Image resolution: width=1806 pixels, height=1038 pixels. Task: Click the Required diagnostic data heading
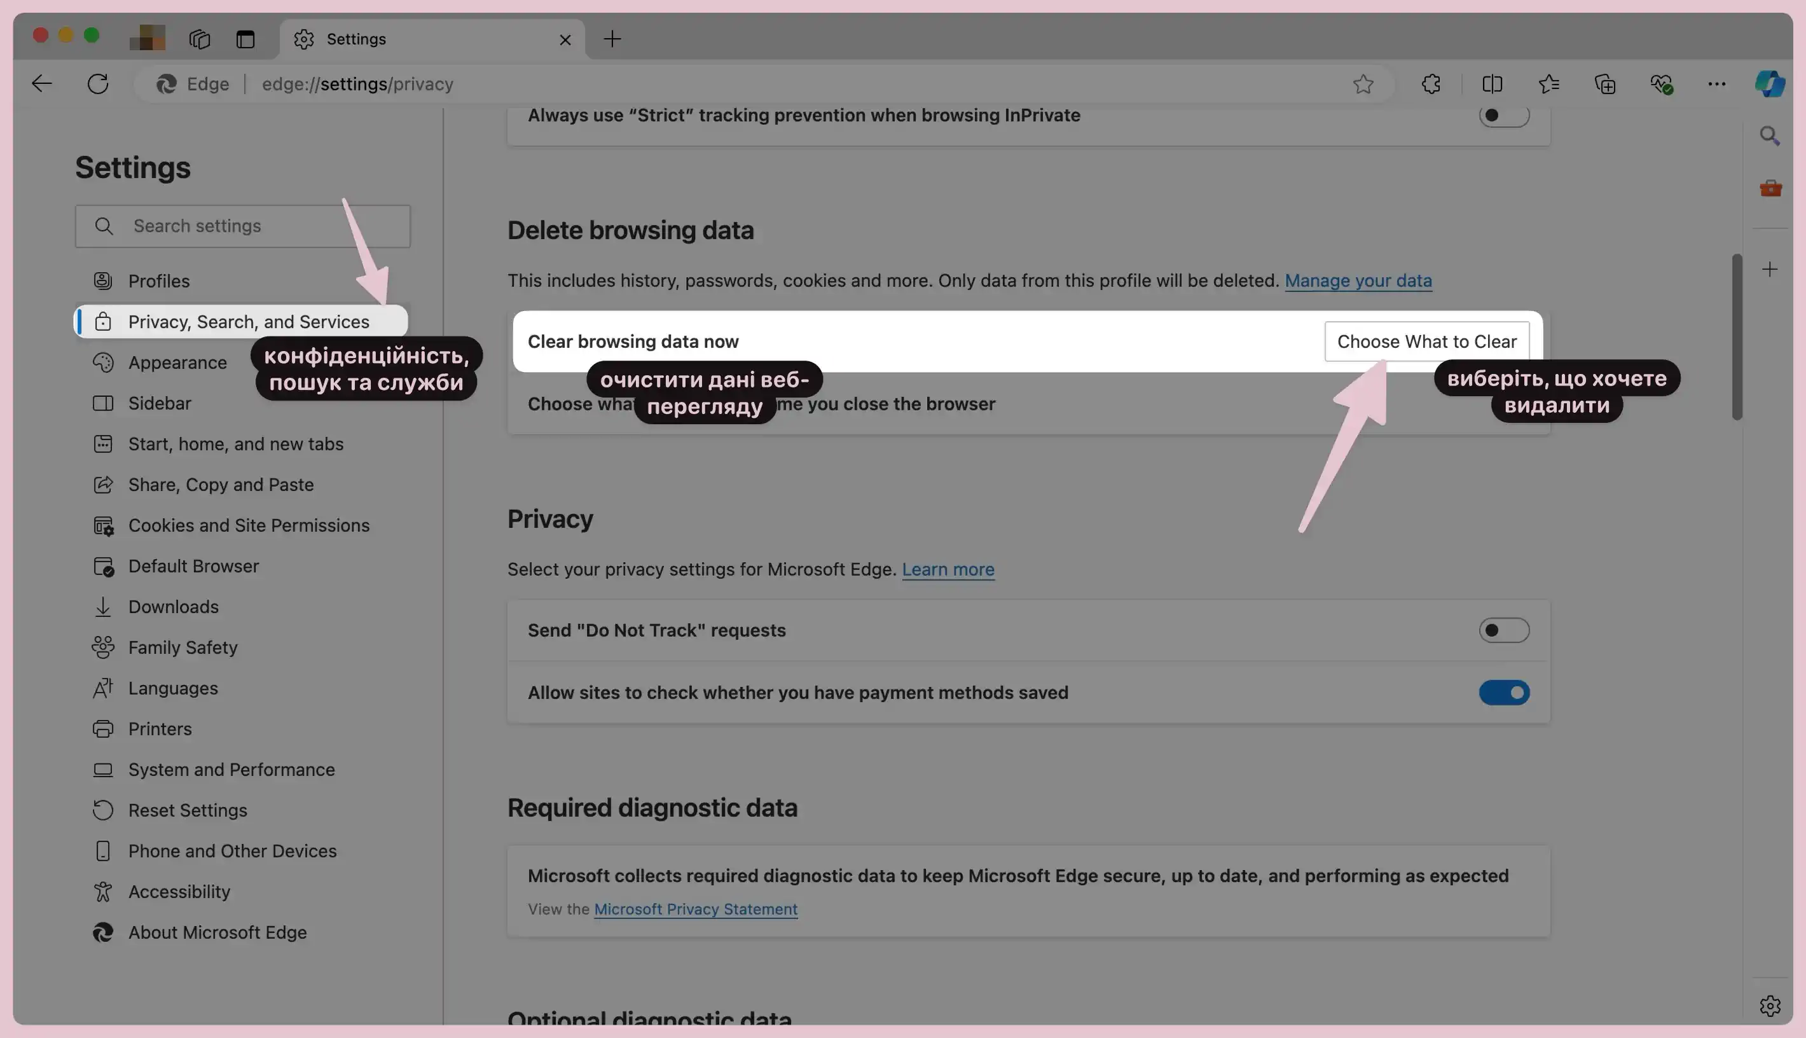[652, 808]
